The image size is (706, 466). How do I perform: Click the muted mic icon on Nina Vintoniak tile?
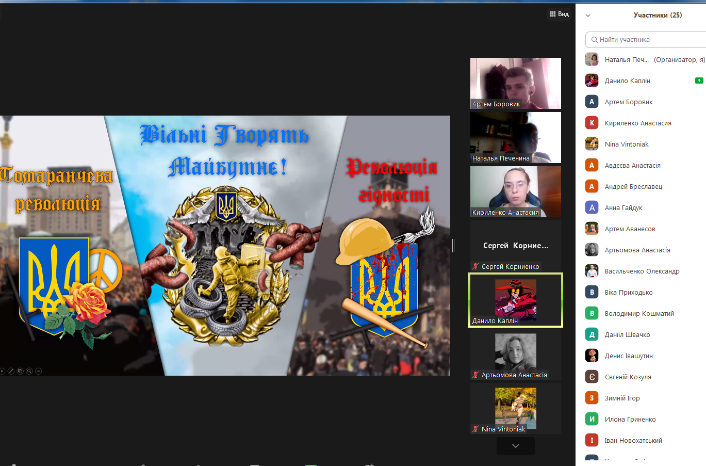475,429
